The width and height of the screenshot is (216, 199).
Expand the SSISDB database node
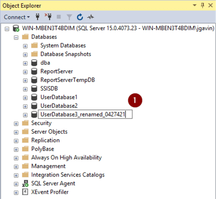pyautogui.click(x=25, y=89)
